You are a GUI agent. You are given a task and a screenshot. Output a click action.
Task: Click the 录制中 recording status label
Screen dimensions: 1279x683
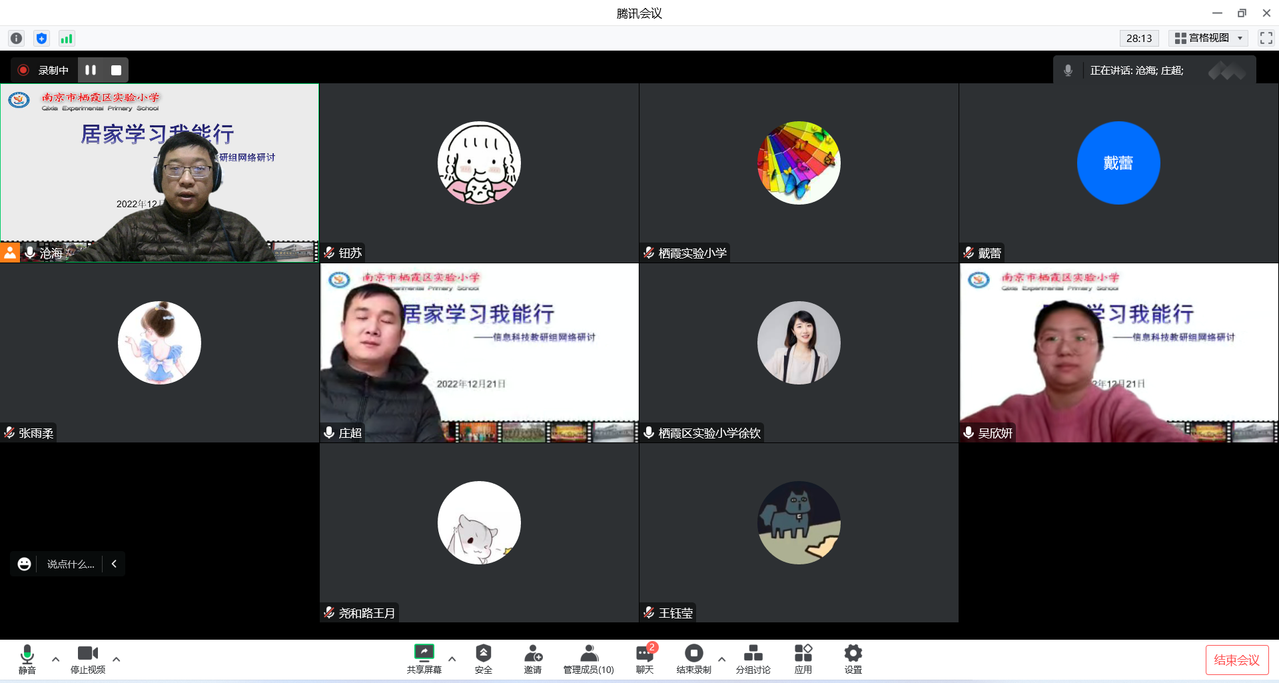point(53,70)
